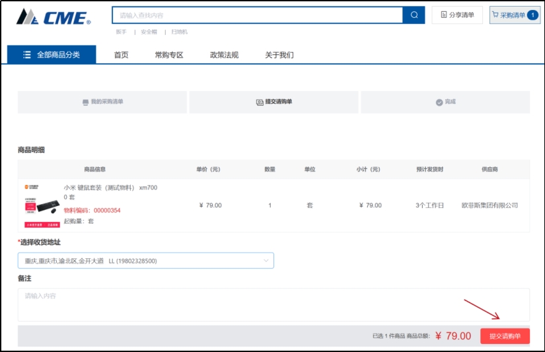Image resolution: width=545 pixels, height=352 pixels.
Task: Open the 首页 navigation tab
Action: click(x=121, y=55)
